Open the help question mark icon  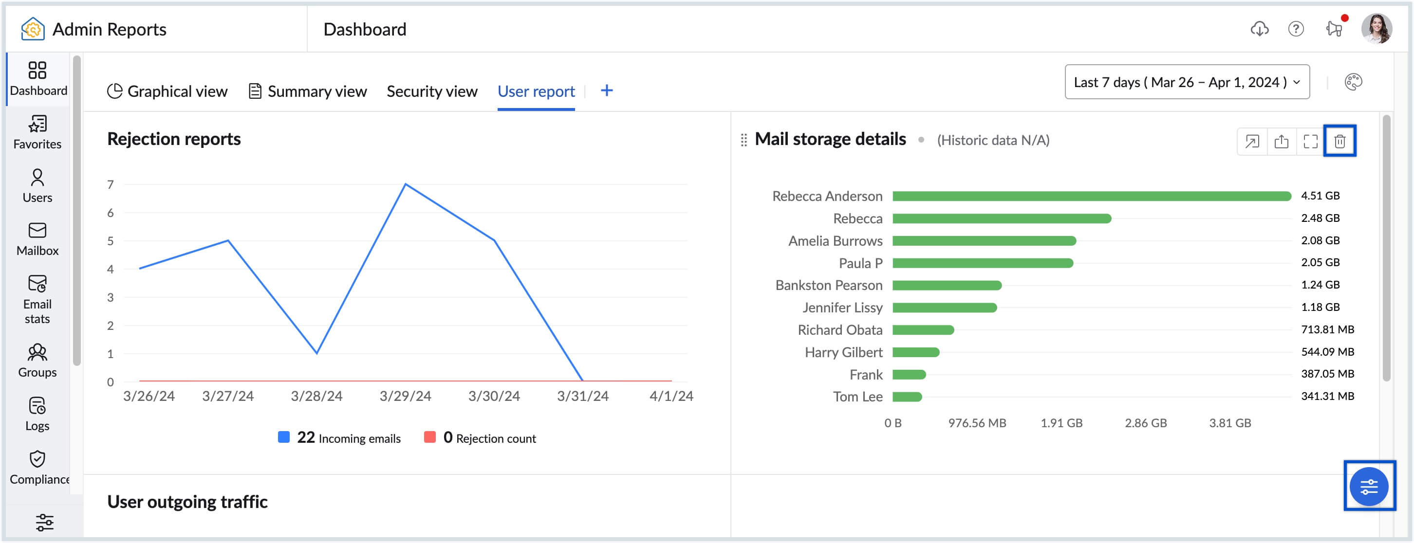click(1295, 29)
